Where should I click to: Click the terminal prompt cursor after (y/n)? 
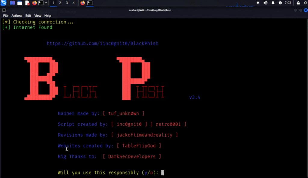point(163,173)
